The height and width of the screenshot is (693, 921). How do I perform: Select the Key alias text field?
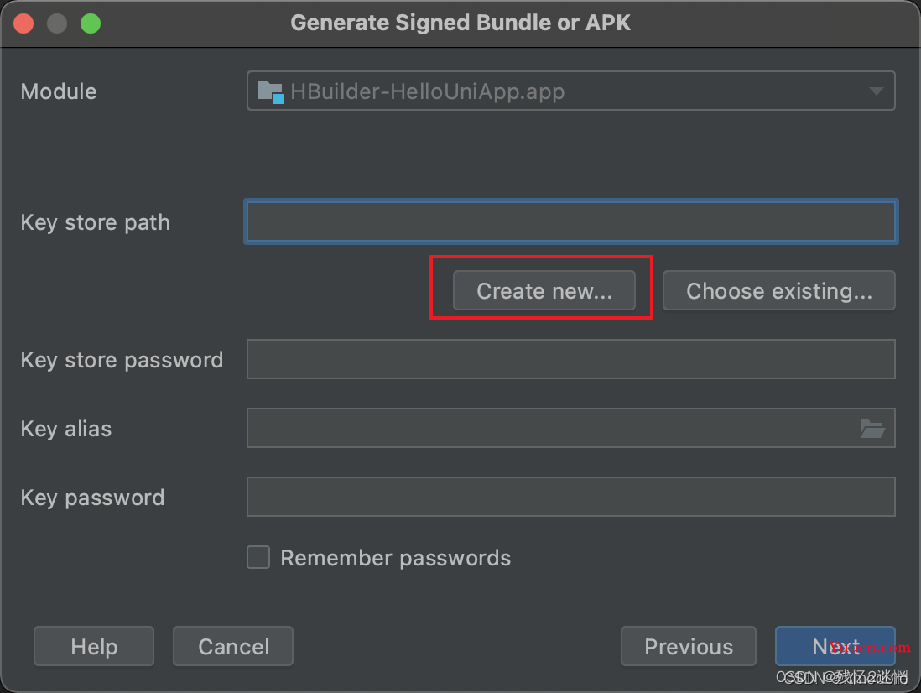coord(571,428)
